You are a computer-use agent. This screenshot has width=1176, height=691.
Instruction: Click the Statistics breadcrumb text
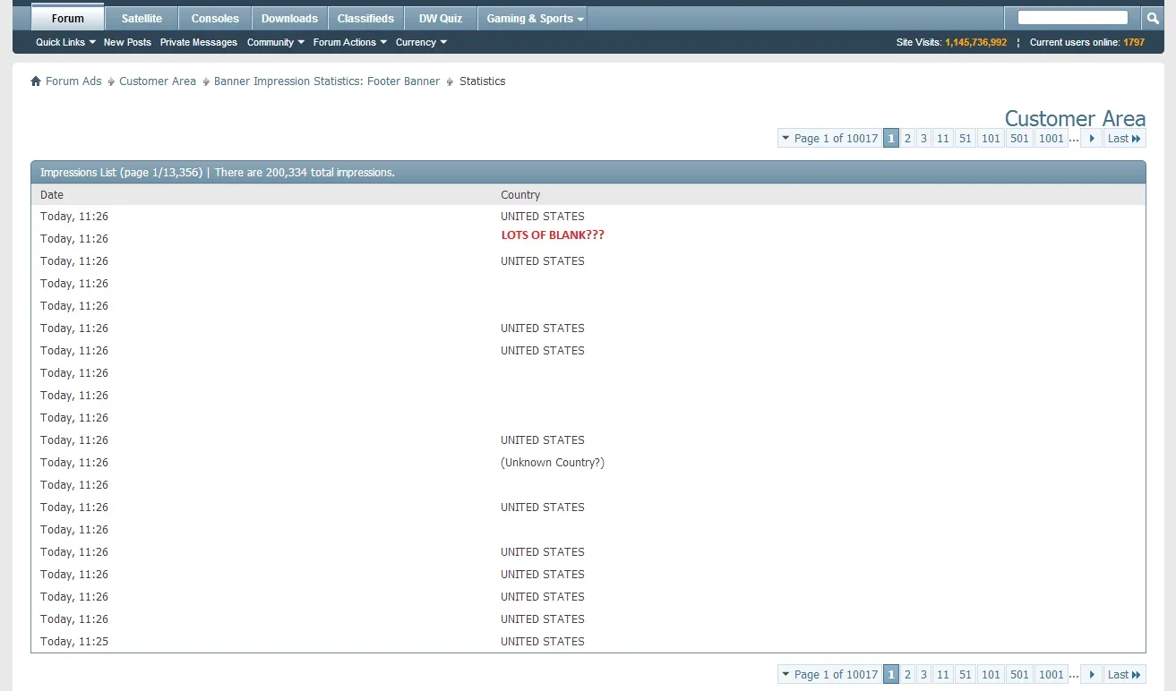click(483, 81)
